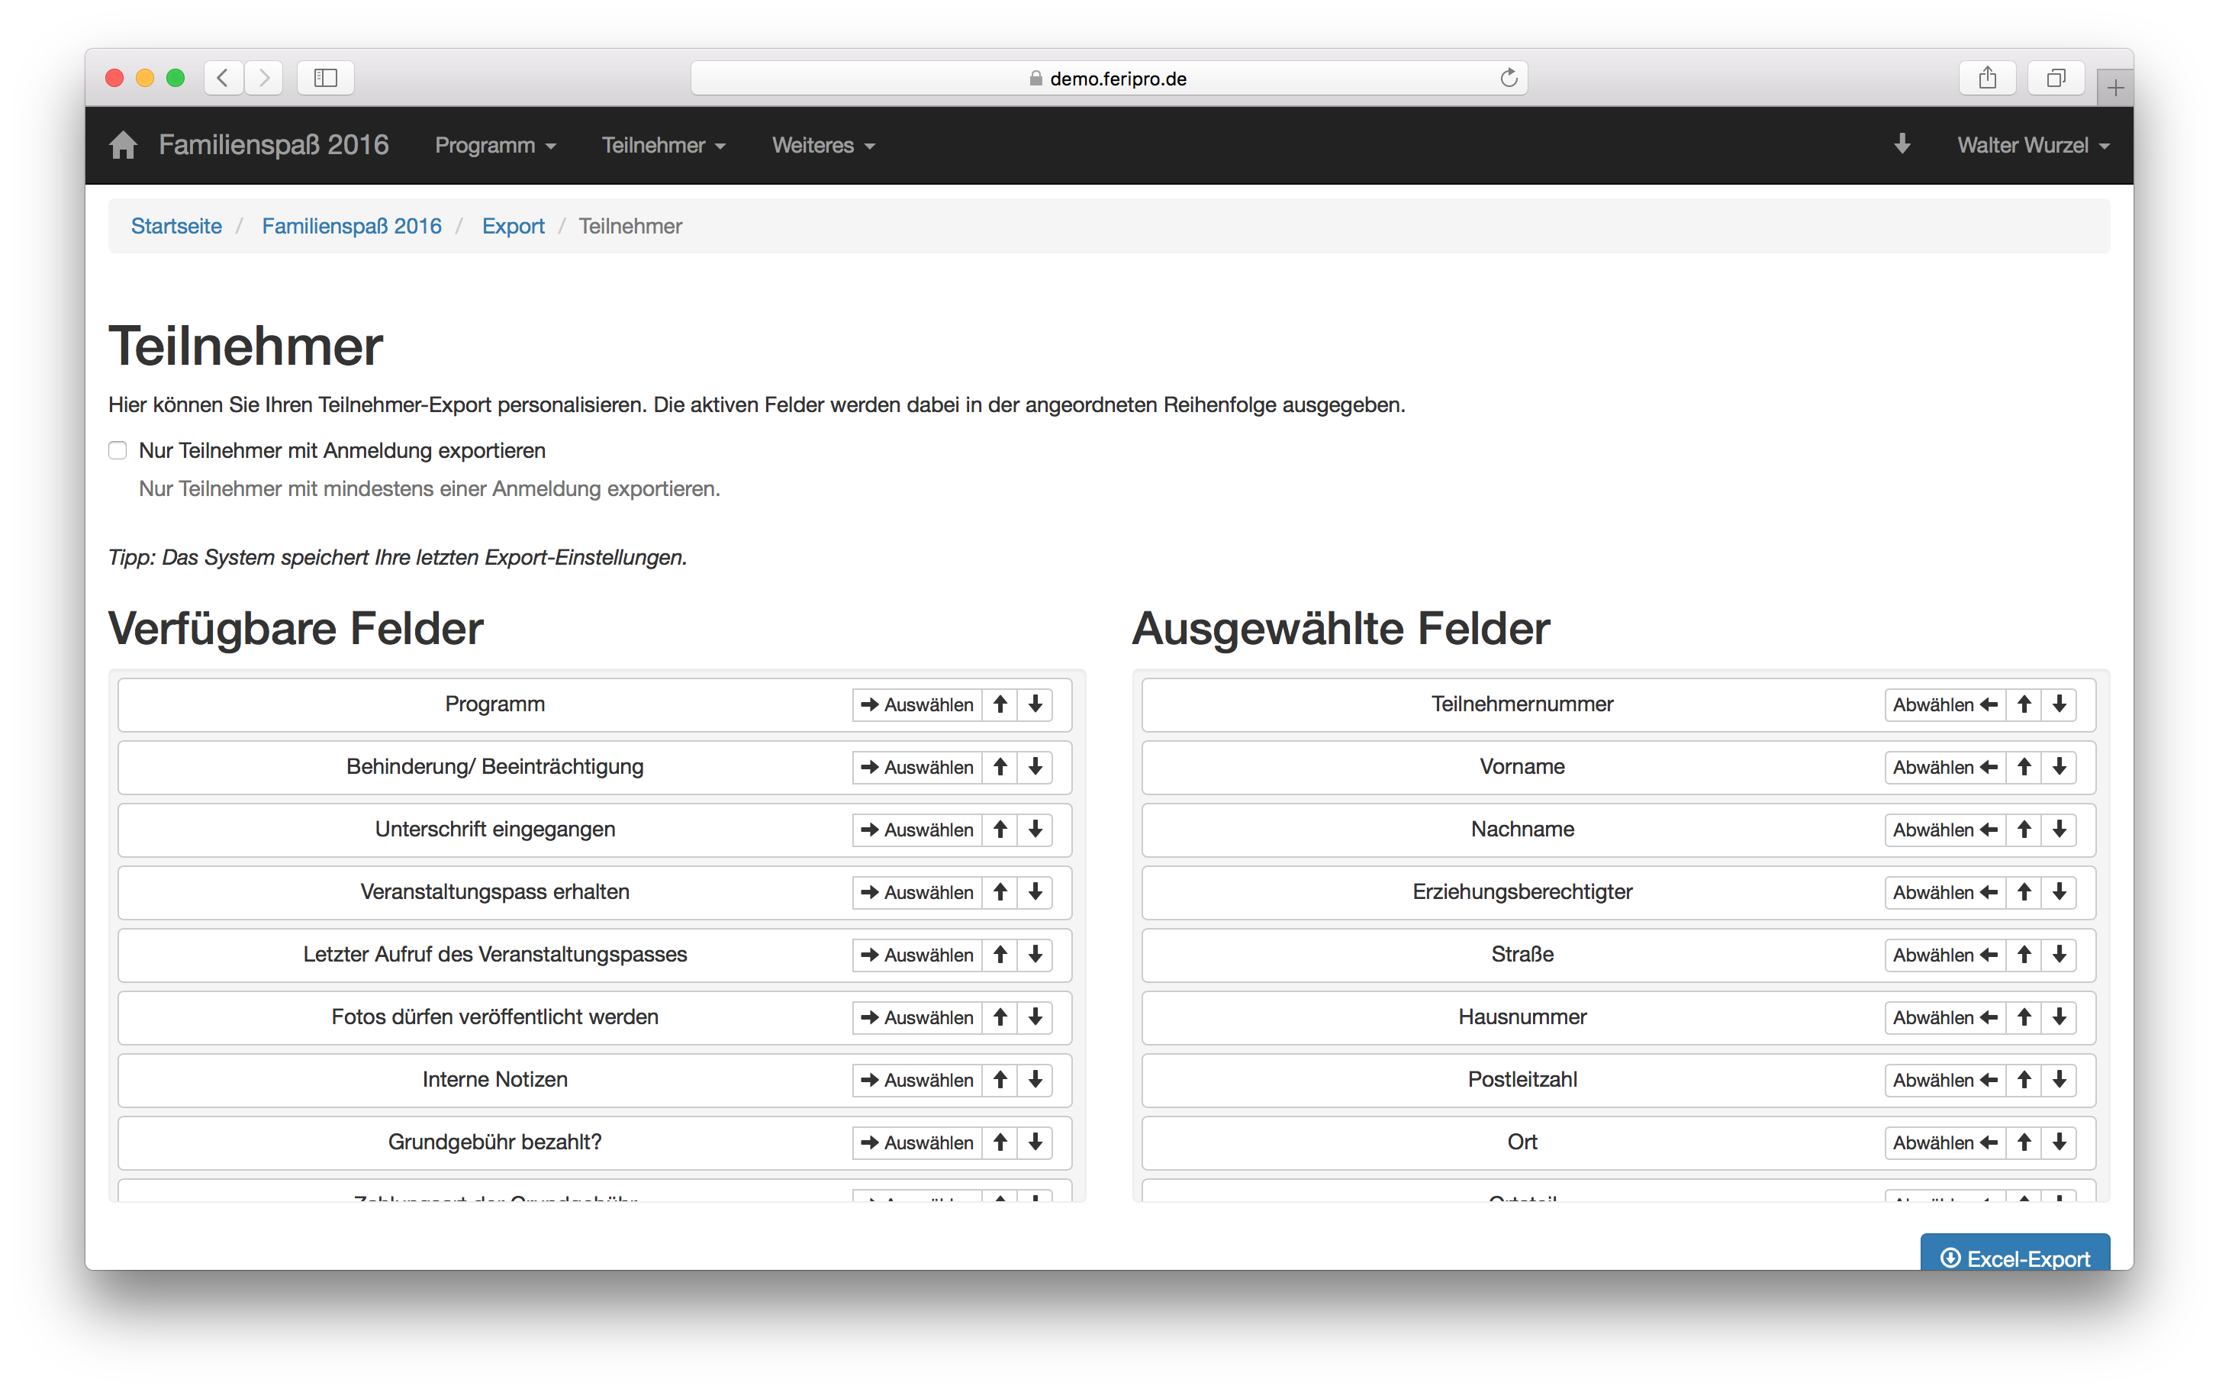Expand the Teilnehmer navbar dropdown

coord(662,146)
